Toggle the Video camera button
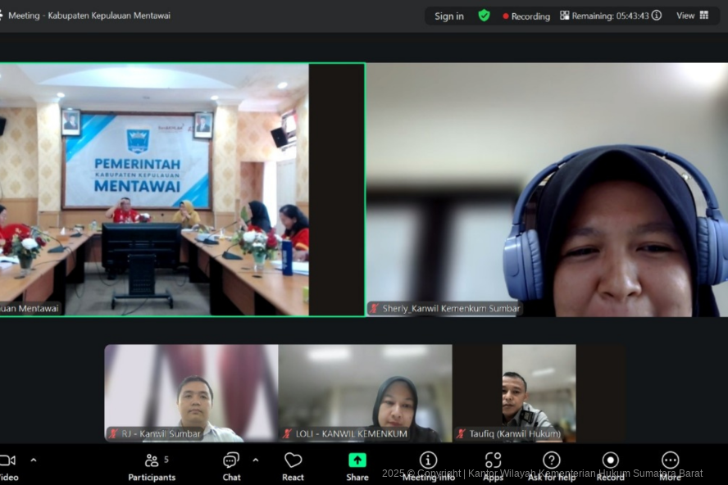Screen dimensions: 728x485 point(8,467)
